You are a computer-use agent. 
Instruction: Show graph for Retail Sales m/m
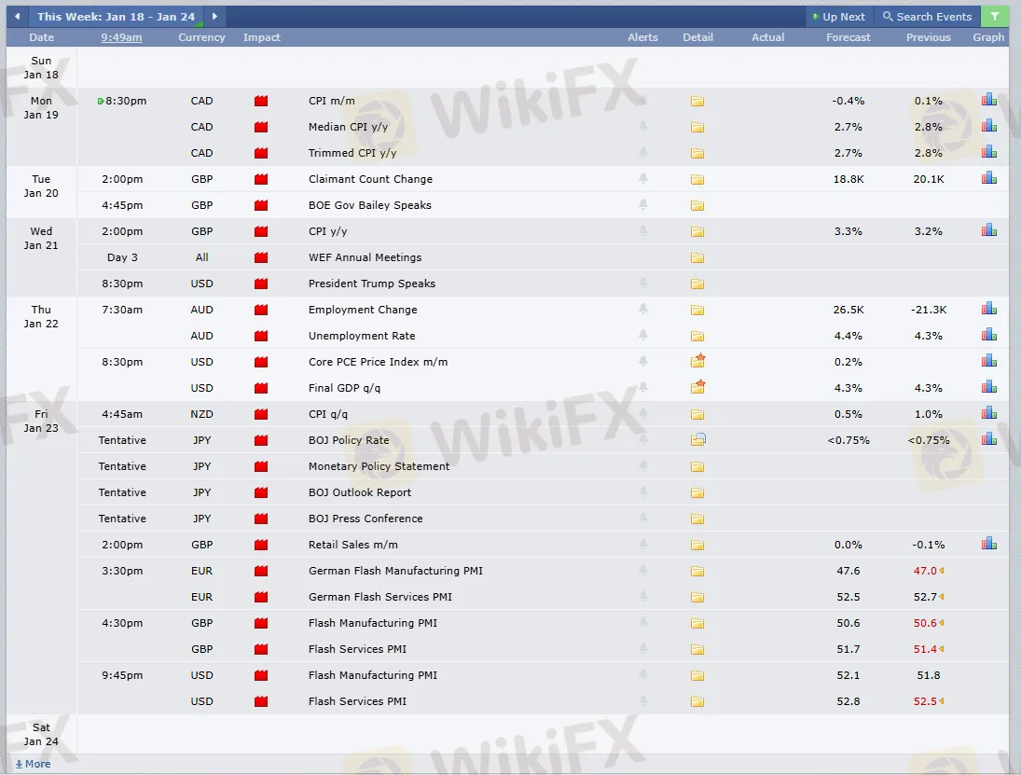click(x=988, y=544)
